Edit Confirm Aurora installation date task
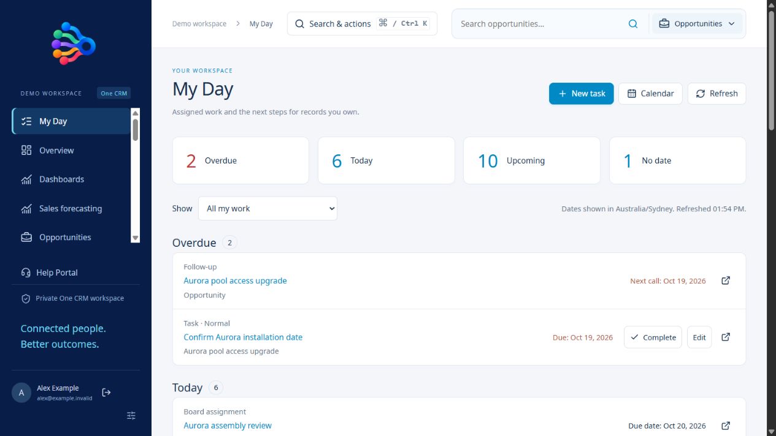 click(x=699, y=337)
